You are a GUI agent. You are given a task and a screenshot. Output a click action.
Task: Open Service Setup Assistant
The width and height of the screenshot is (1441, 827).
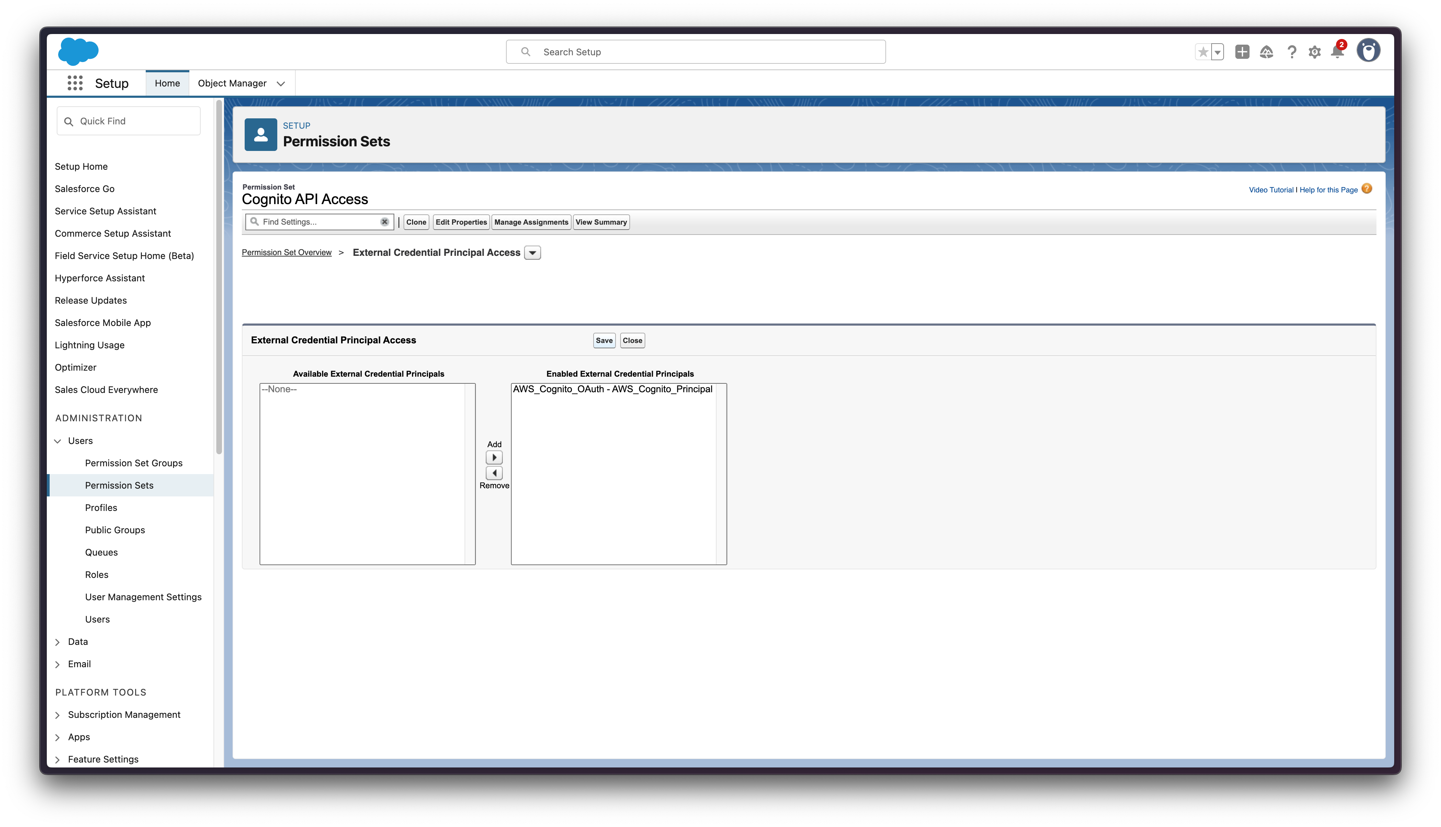click(105, 211)
